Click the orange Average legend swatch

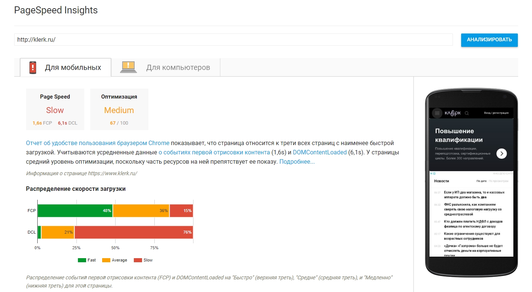click(x=106, y=260)
